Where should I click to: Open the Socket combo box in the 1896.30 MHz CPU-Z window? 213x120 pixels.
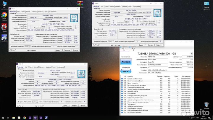[x=35, y=102]
